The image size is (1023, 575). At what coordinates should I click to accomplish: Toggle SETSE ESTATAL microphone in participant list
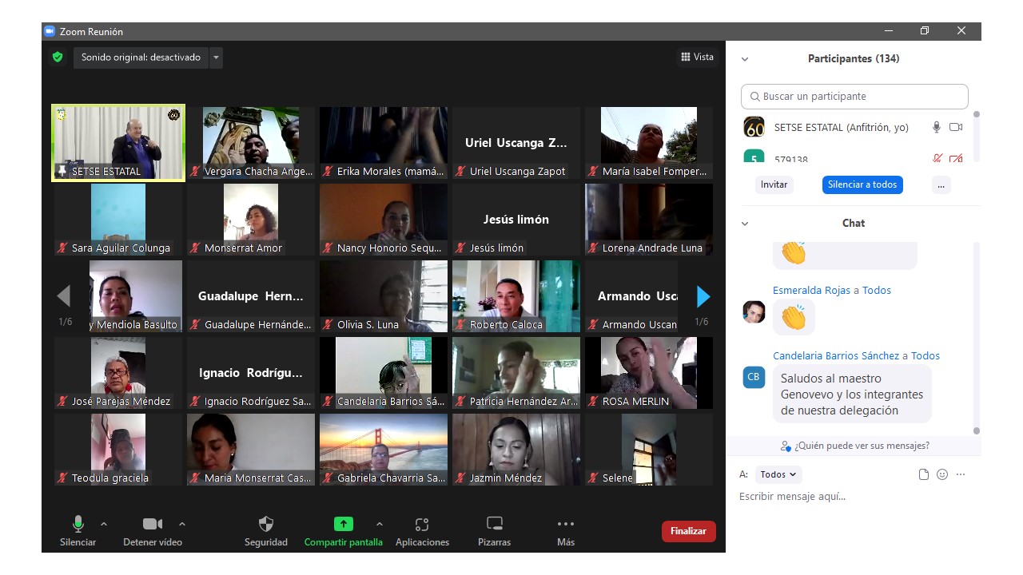click(x=937, y=128)
